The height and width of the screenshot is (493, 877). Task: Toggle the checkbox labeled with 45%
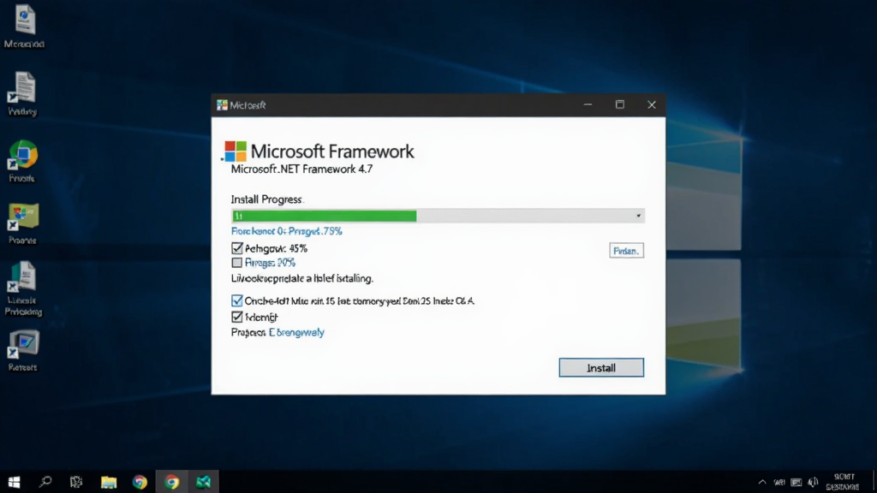[237, 248]
